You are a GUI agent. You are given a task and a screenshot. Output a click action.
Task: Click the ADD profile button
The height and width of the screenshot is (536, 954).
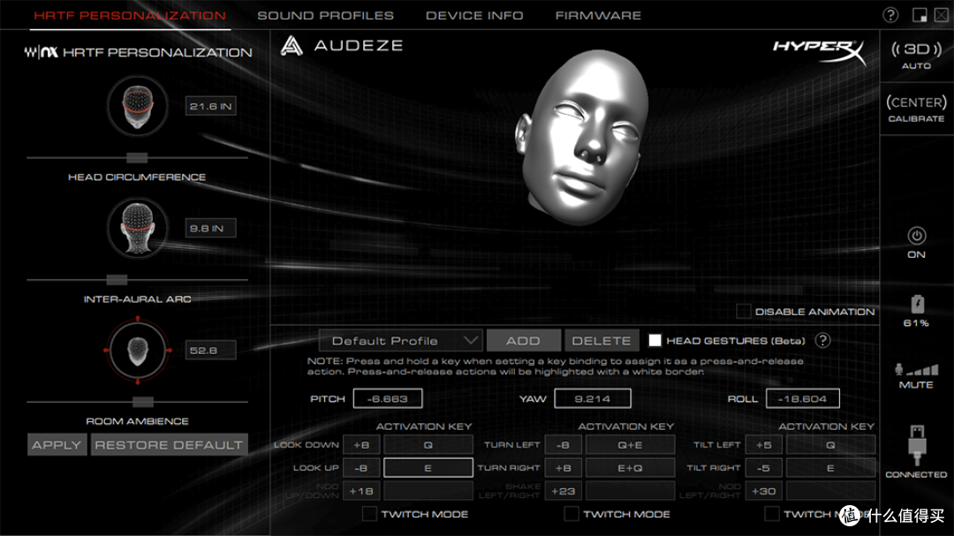(523, 341)
